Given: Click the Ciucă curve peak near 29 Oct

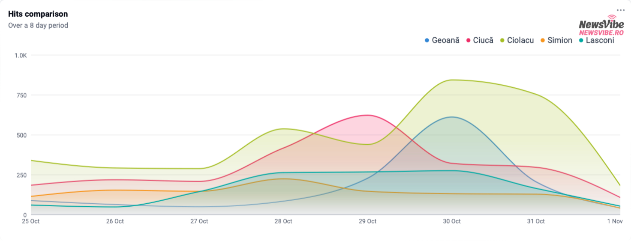Looking at the screenshot, I should click(368, 115).
